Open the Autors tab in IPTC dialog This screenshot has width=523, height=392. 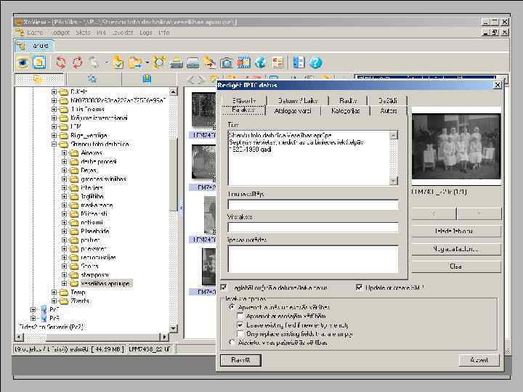(389, 111)
